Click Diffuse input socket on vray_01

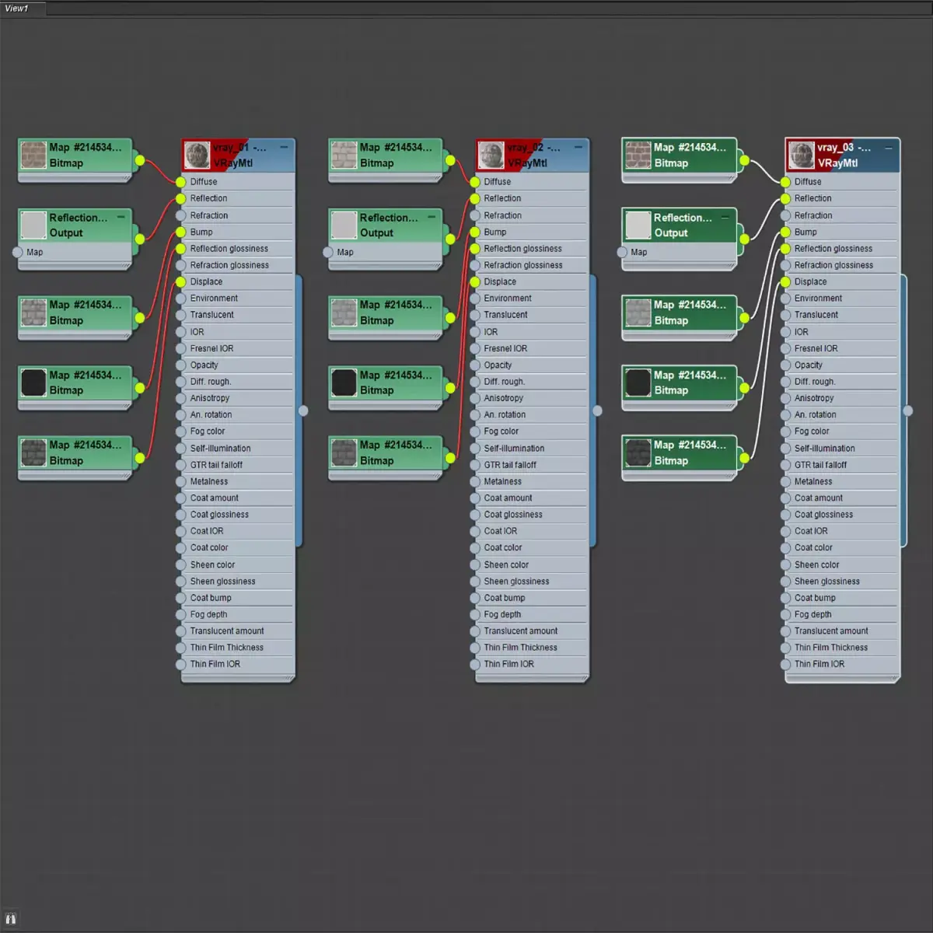tap(181, 182)
